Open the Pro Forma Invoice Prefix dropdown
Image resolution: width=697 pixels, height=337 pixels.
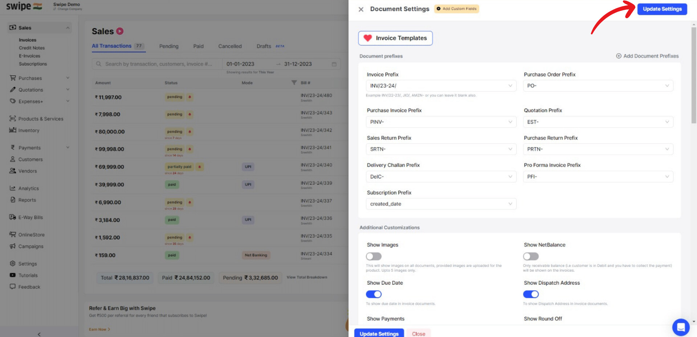pos(598,176)
